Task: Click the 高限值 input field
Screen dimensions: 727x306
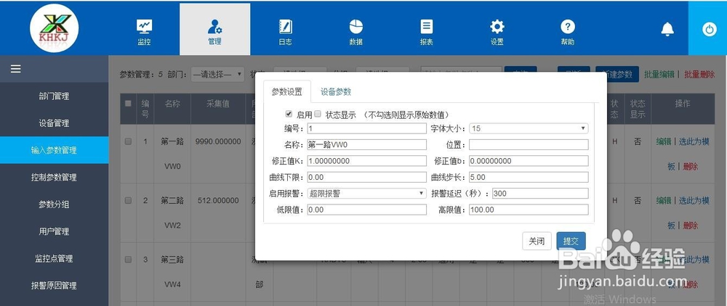Action: tap(529, 210)
